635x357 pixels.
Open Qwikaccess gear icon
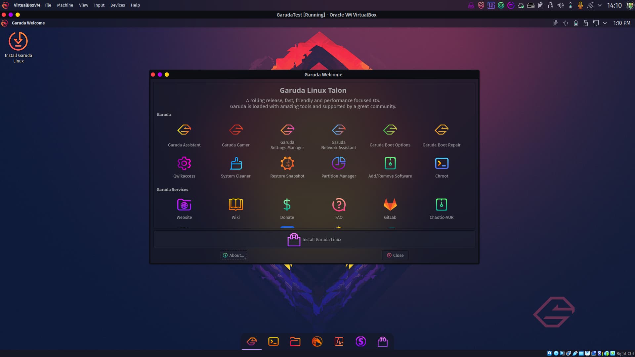184,163
